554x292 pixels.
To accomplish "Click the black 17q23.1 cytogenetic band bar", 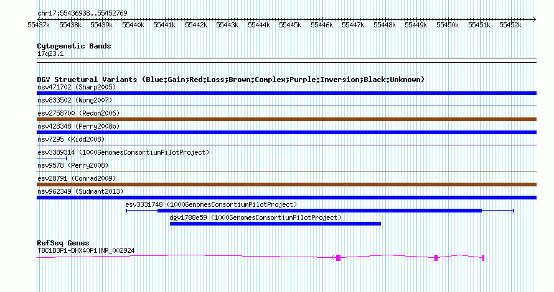I will (x=286, y=60).
